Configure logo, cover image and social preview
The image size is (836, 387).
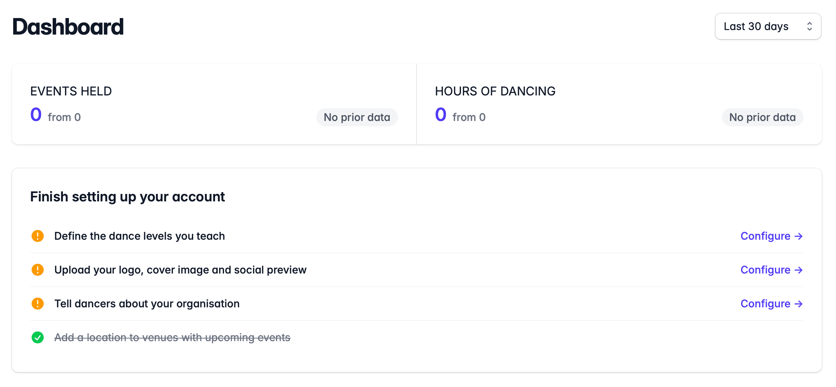tap(772, 270)
